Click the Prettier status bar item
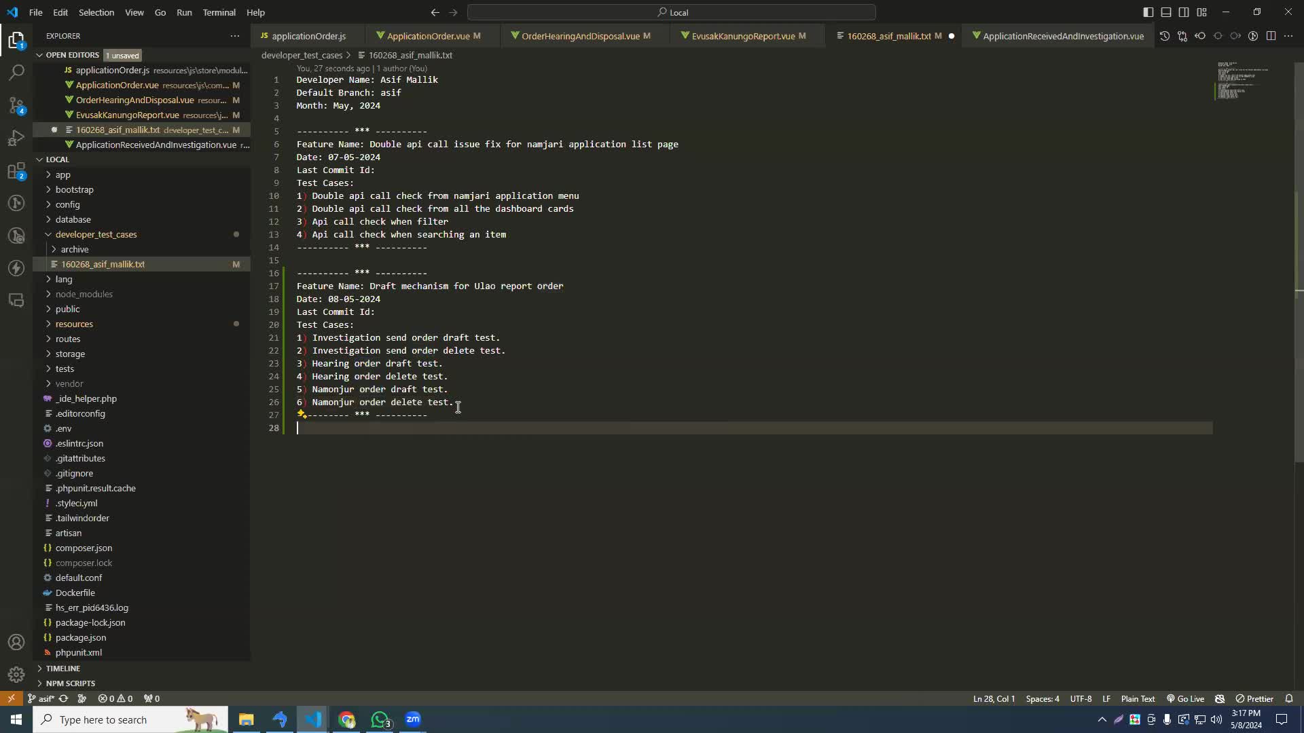The width and height of the screenshot is (1304, 733). coord(1254,698)
